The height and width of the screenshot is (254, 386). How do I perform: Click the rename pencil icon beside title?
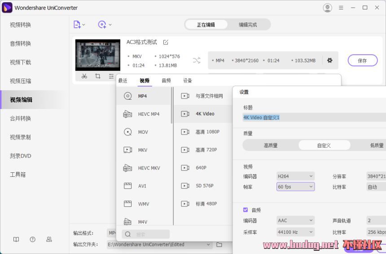click(x=166, y=42)
